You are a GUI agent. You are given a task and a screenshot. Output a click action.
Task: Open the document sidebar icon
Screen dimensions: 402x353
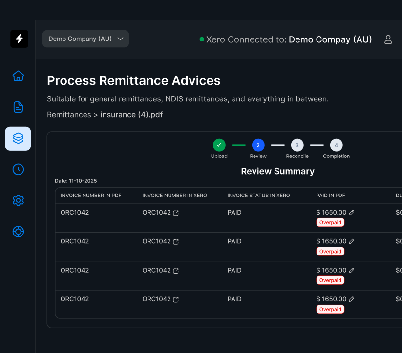(18, 107)
